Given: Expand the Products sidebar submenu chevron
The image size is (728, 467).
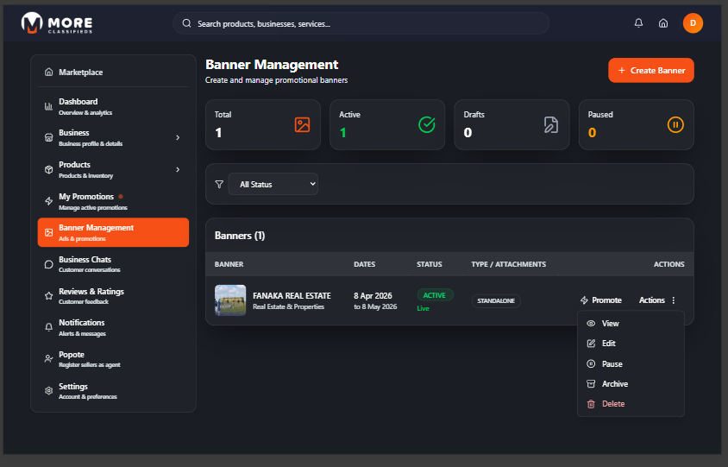Looking at the screenshot, I should (178, 169).
